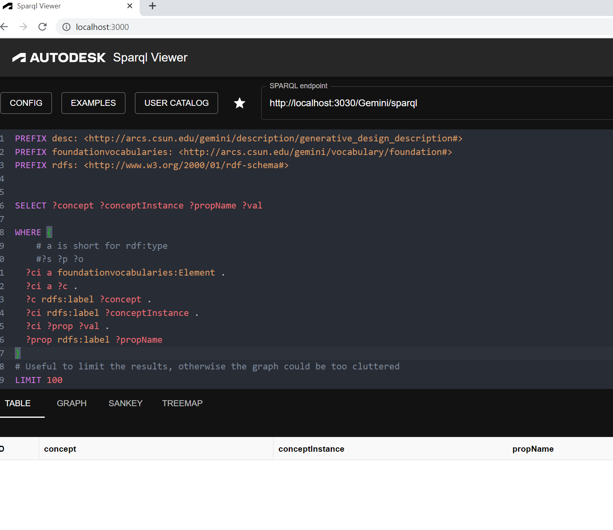
Task: Reload the page with the refresh icon
Action: (42, 27)
